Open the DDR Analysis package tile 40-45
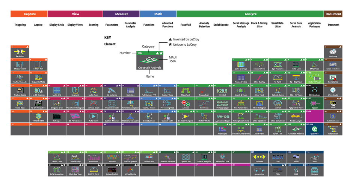Screen dimensions: 353x187 point(314,91)
